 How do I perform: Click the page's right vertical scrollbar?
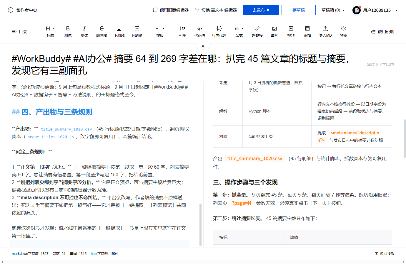pyautogui.click(x=405, y=138)
